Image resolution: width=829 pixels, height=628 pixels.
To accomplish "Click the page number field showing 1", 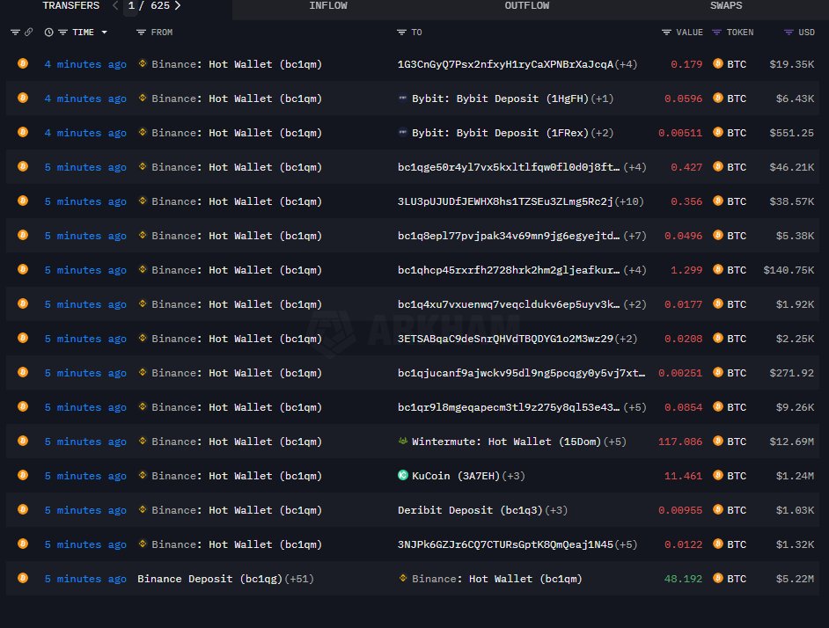I will pyautogui.click(x=130, y=6).
